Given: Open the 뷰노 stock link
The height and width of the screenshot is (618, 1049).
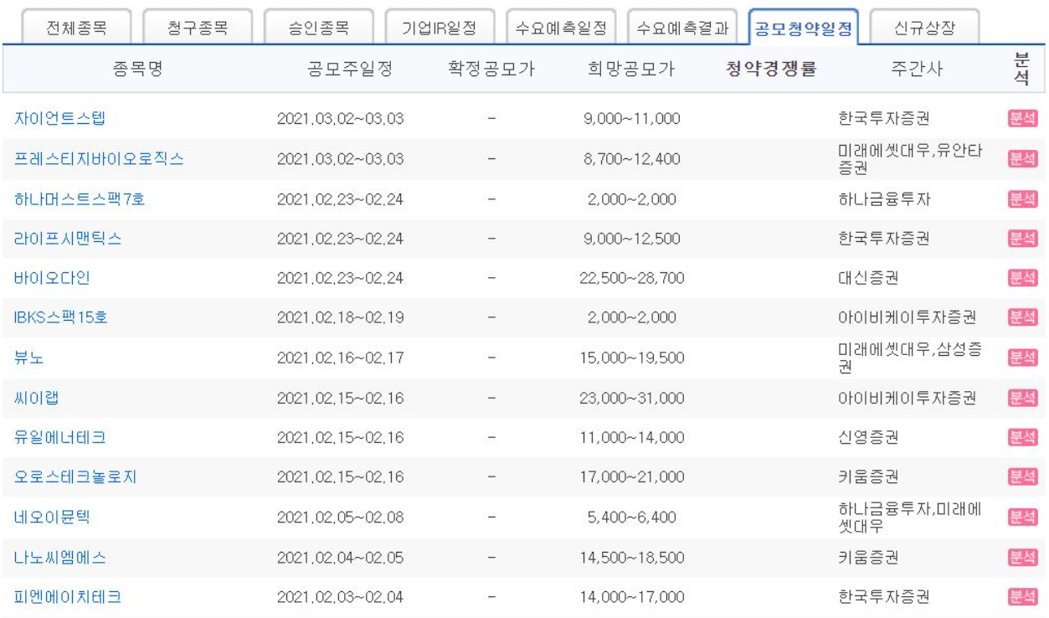Looking at the screenshot, I should tap(29, 358).
